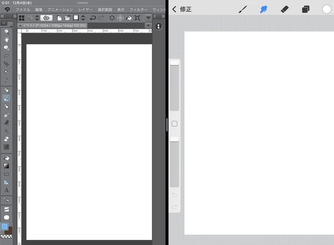Open Procreate Layers panel
334x245 pixels.
tap(306, 9)
